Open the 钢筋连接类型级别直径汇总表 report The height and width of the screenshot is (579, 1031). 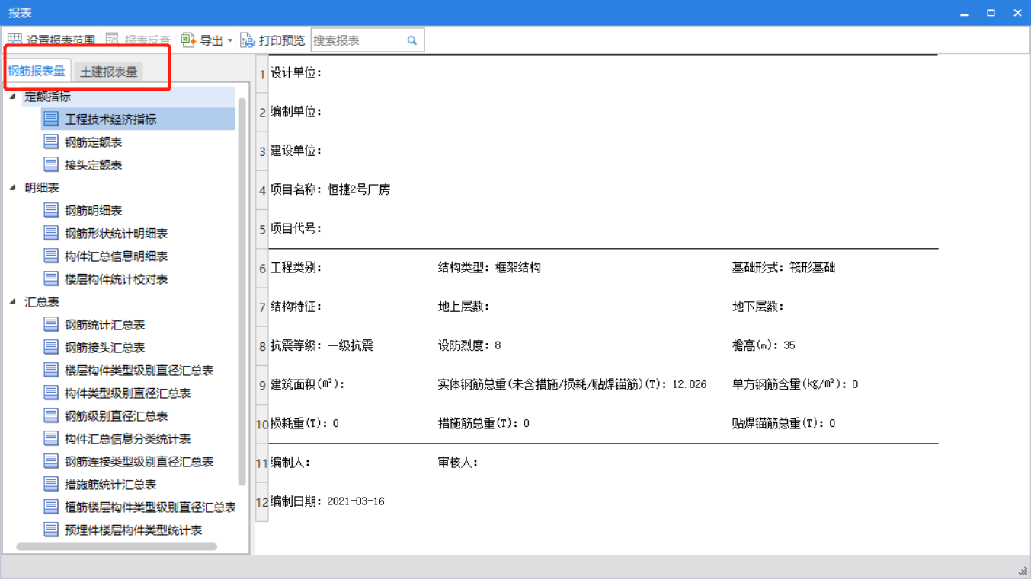tap(139, 462)
